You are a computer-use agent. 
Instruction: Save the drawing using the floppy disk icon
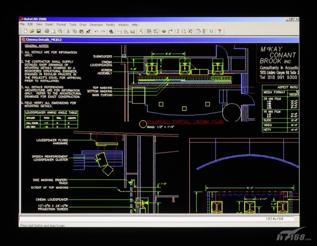click(x=39, y=31)
